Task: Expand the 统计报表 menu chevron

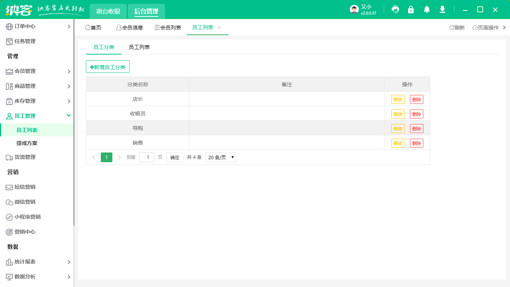Action: click(69, 262)
